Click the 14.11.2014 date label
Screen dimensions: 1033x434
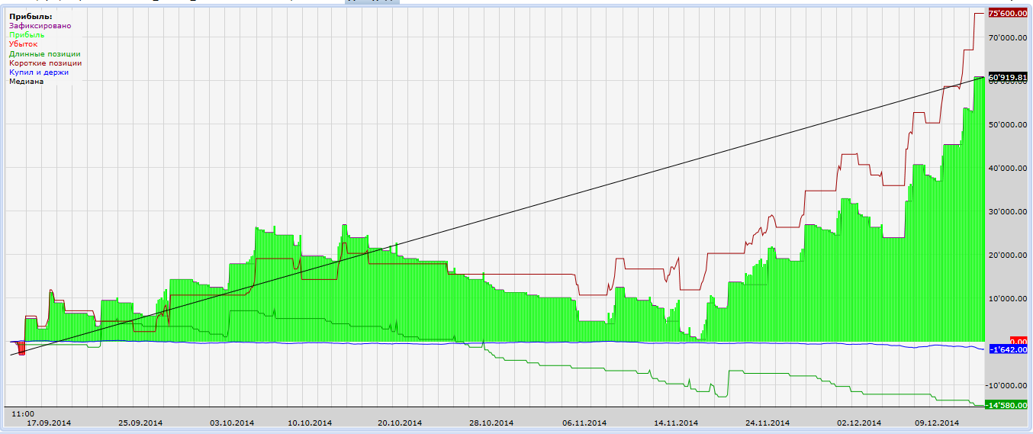pyautogui.click(x=676, y=423)
